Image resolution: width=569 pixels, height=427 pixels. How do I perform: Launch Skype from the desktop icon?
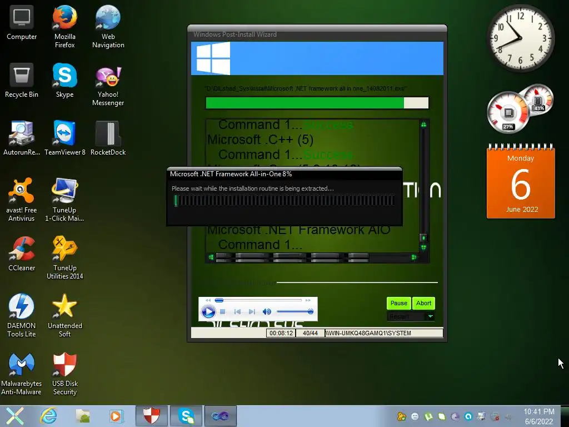point(64,81)
